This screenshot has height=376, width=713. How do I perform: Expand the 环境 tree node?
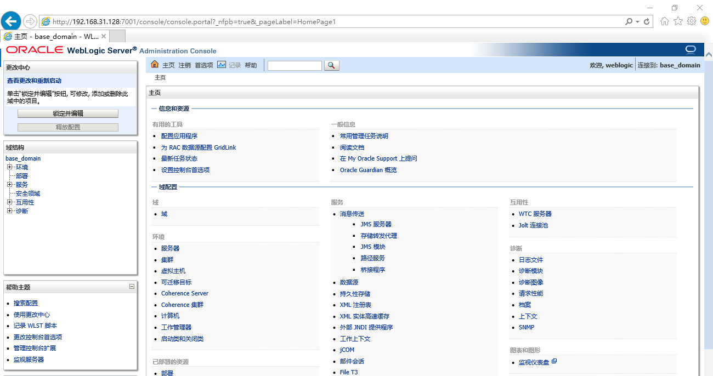(x=9, y=167)
